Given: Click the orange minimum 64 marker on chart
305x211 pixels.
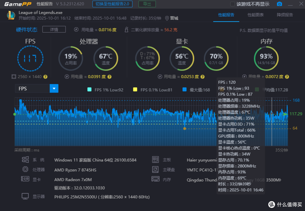Looking at the screenshot, I should tap(185, 129).
